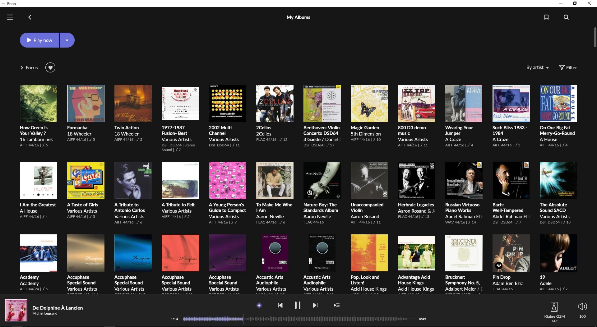This screenshot has height=327, width=597.
Task: Open A Taste of Girls album cover
Action: coord(86,181)
